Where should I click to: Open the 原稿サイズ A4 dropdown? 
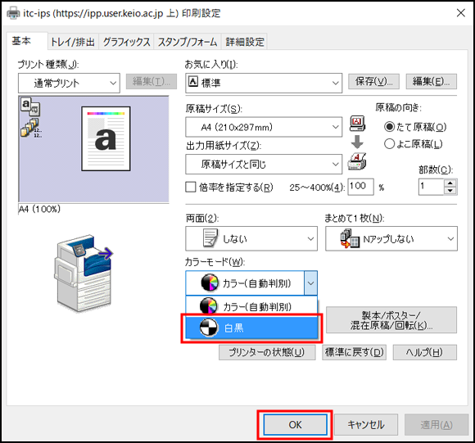(x=264, y=127)
